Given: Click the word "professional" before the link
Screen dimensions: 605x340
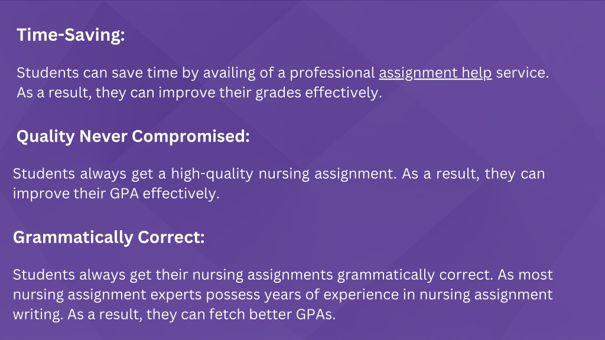Looking at the screenshot, I should [332, 73].
